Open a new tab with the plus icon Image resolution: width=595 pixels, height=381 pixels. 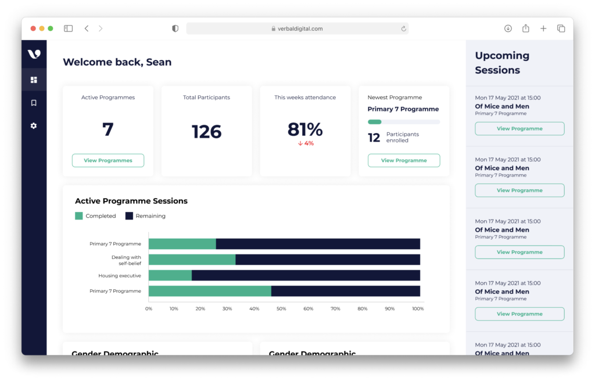543,28
